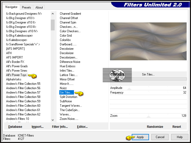Select &<BKg Designer sf10 II> category

21,22
